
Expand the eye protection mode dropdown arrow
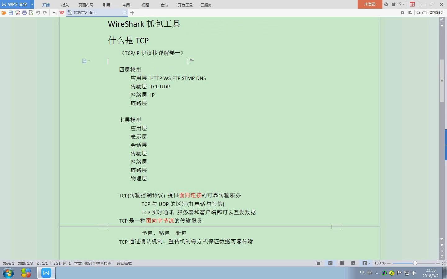[x=369, y=263]
